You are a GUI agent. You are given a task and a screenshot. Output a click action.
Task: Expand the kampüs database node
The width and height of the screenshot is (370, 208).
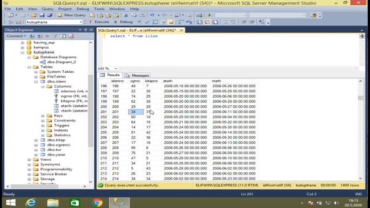pos(23,47)
